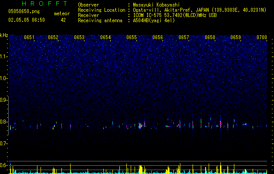Viewport: 274px width, 174px height.
Task: Click the 1.1 kHz axis label
Action: point(4,57)
